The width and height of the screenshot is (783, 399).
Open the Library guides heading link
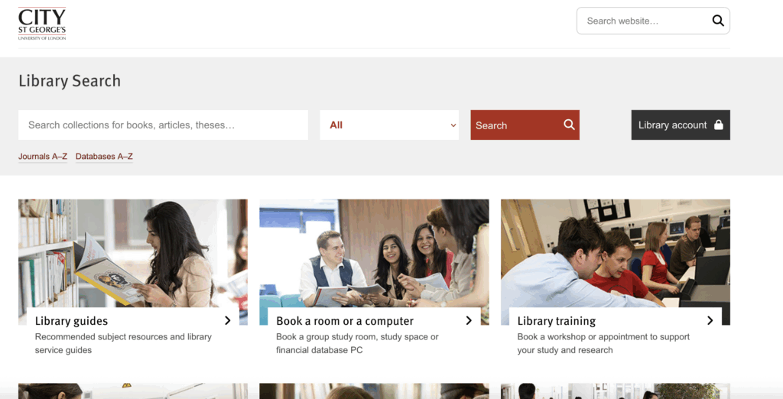tap(72, 321)
